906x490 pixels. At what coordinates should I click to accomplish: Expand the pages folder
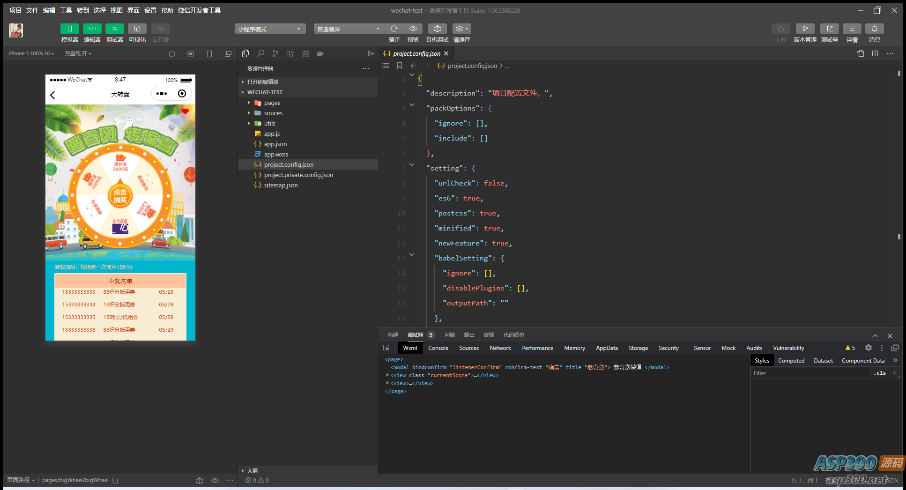(x=272, y=103)
